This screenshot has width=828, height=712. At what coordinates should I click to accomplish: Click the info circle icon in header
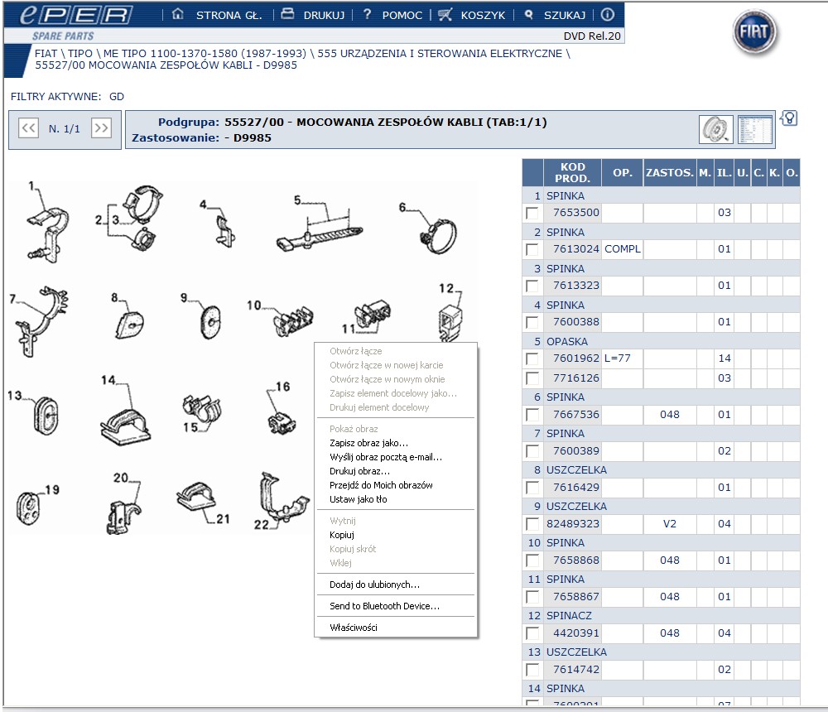608,14
